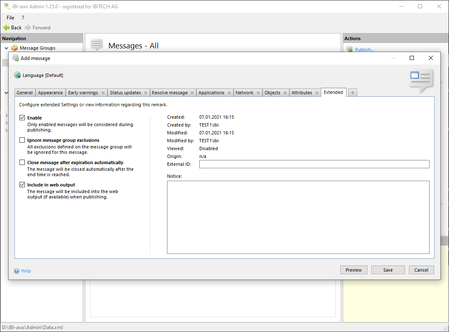Image resolution: width=449 pixels, height=332 pixels.
Task: Enable Ignore message group exclusions
Action: tap(22, 140)
